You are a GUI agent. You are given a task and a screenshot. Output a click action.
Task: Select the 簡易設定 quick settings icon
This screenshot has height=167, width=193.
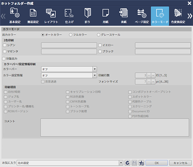point(33,16)
